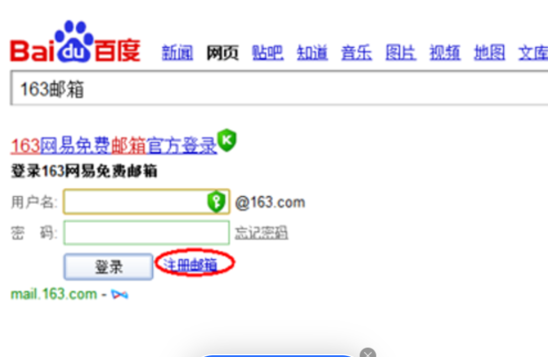Select the 网页 web tab

pyautogui.click(x=222, y=53)
